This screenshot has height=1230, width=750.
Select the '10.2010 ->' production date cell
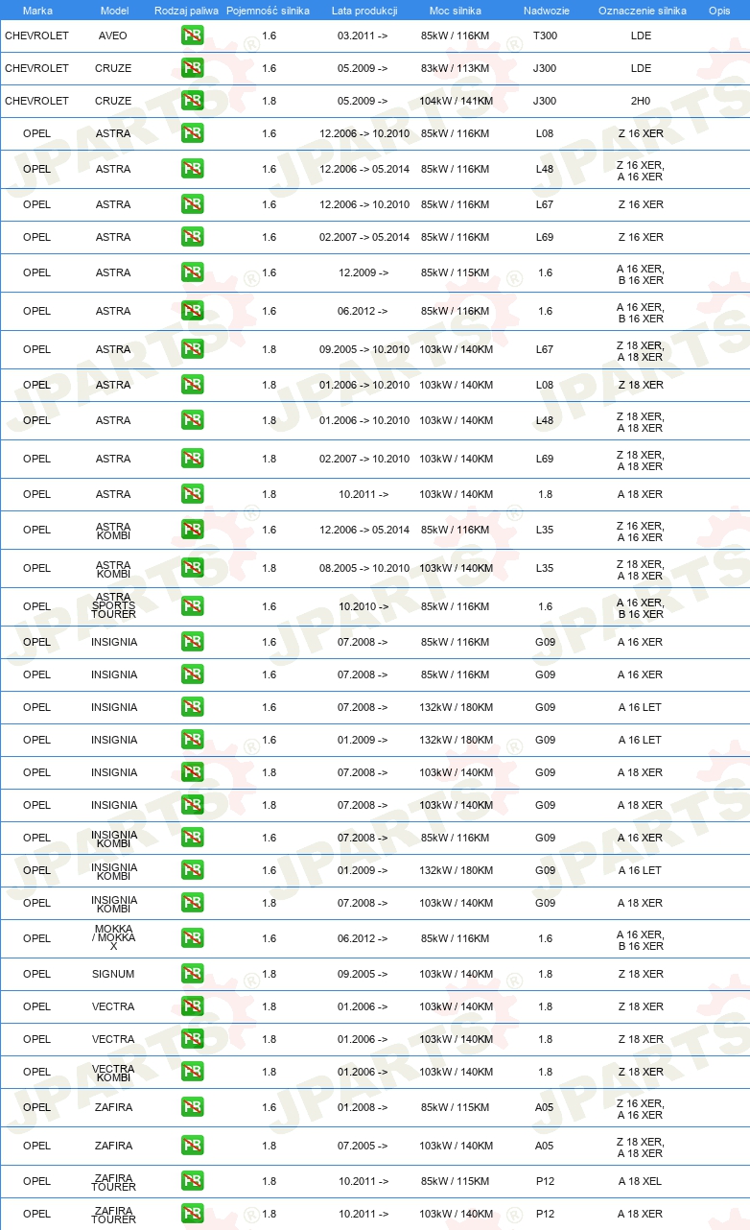[x=363, y=606]
